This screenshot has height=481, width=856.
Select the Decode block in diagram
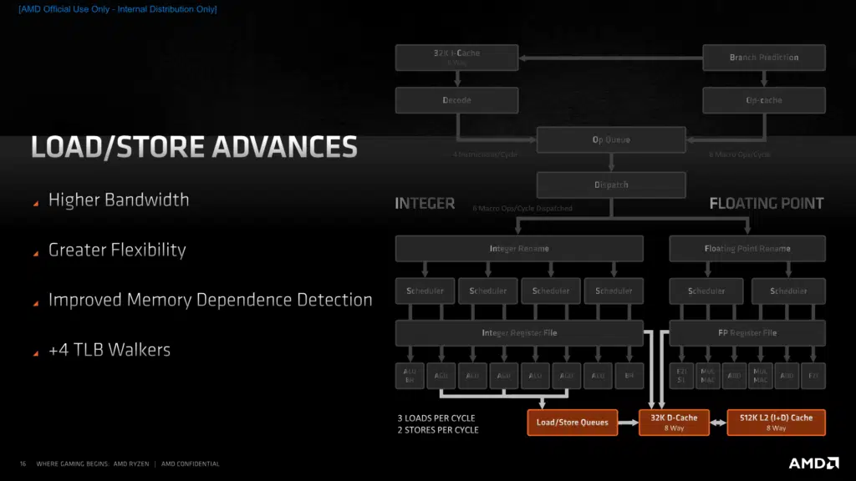coord(457,100)
